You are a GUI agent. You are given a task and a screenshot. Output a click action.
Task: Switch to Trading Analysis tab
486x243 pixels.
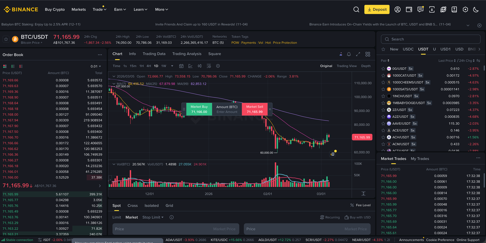[187, 54]
